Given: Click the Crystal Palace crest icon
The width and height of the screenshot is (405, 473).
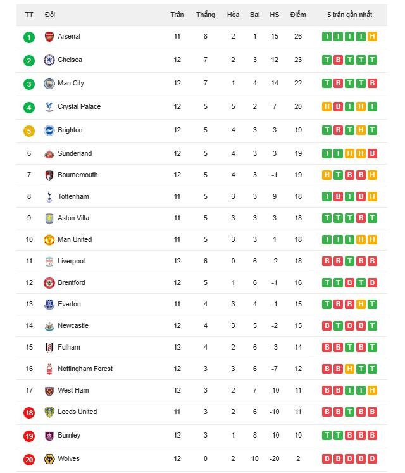Looking at the screenshot, I should (49, 107).
